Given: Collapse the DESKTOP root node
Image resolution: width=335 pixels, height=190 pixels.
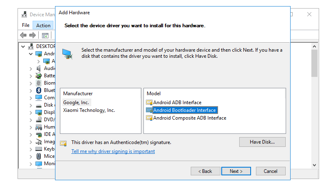Looking at the screenshot, I should click(x=23, y=46).
